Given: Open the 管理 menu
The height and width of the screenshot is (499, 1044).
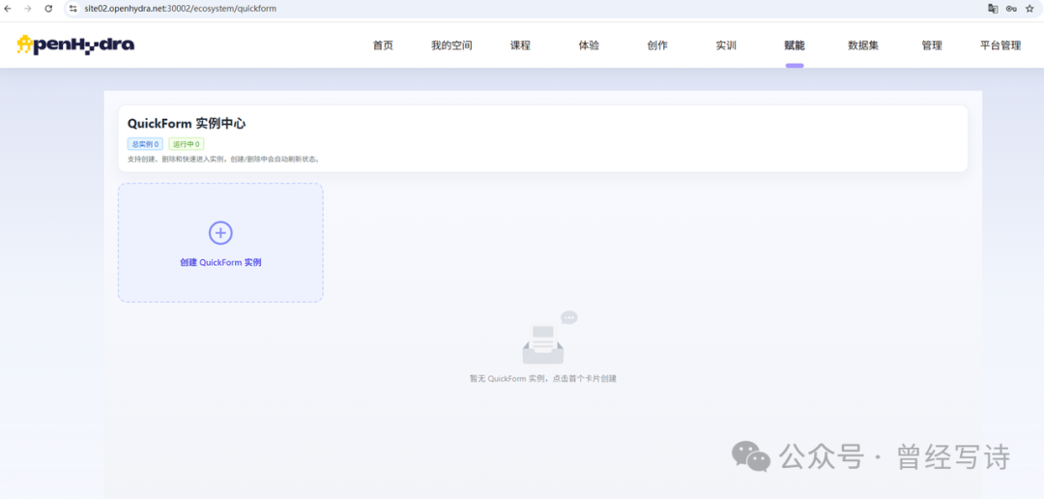Looking at the screenshot, I should click(932, 46).
